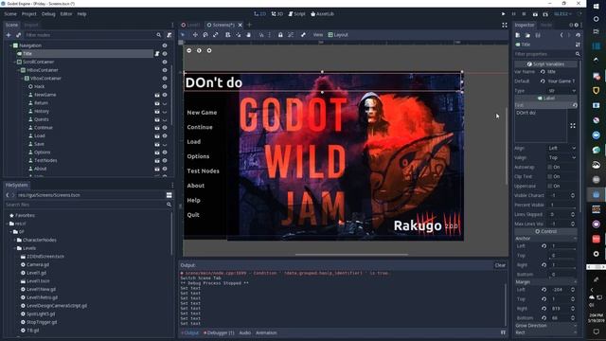Select the Rotate tool in viewport toolbar
This screenshot has height=341, width=606.
(205, 35)
